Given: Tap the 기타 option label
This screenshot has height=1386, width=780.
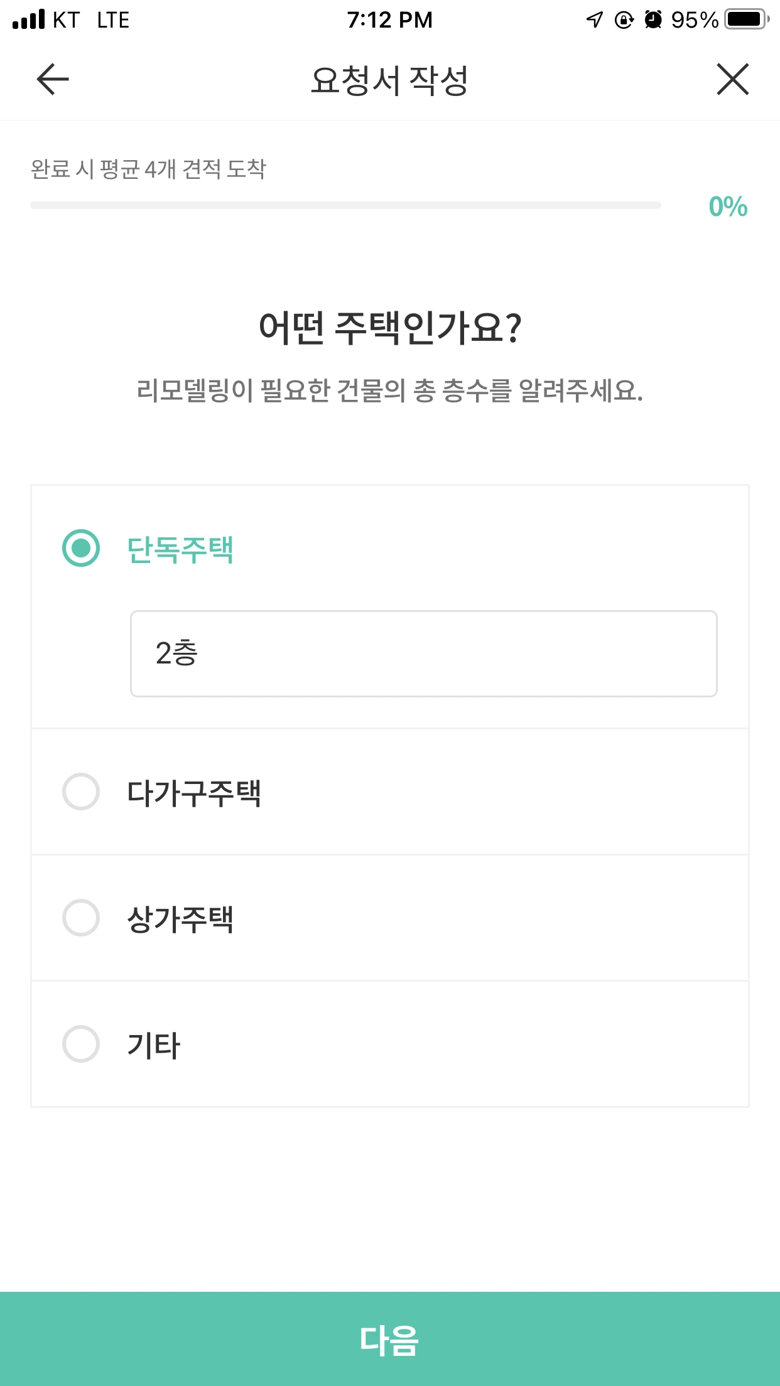Looking at the screenshot, I should tap(154, 1045).
